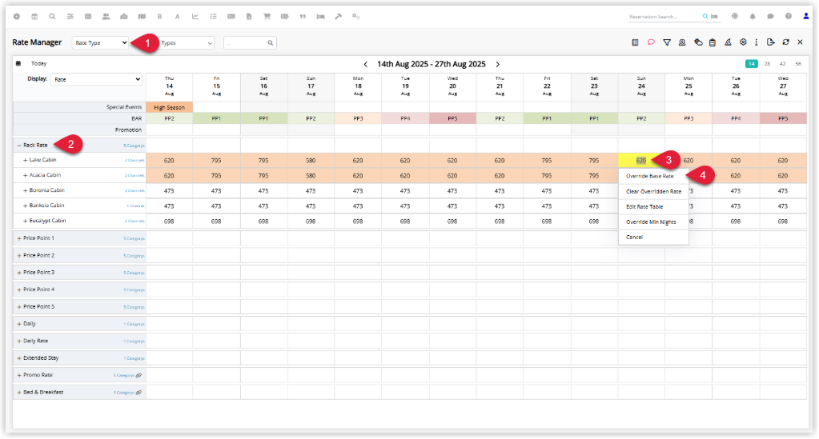
Task: Open the table grid icon in top toolbar
Action: (x=88, y=17)
